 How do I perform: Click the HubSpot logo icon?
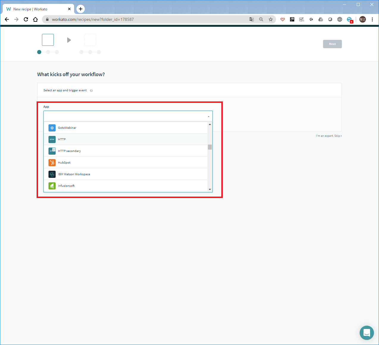pos(52,163)
